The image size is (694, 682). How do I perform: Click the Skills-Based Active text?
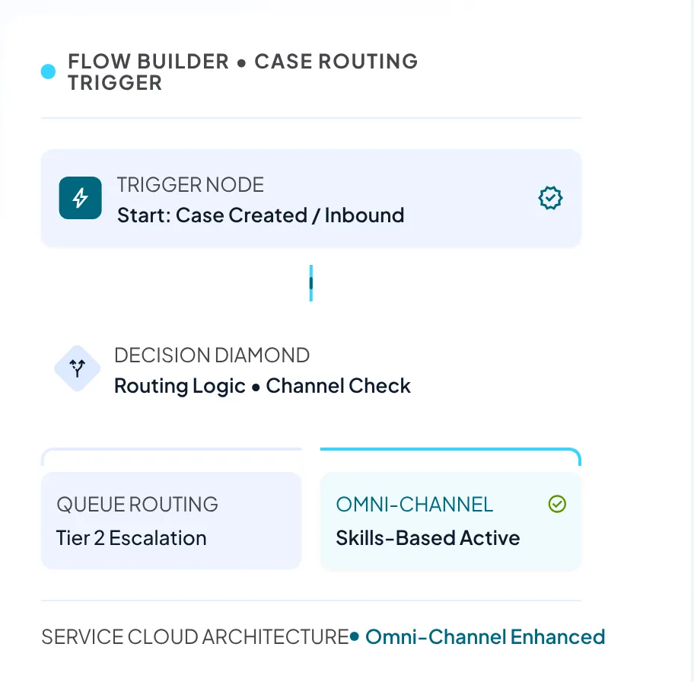click(x=428, y=538)
